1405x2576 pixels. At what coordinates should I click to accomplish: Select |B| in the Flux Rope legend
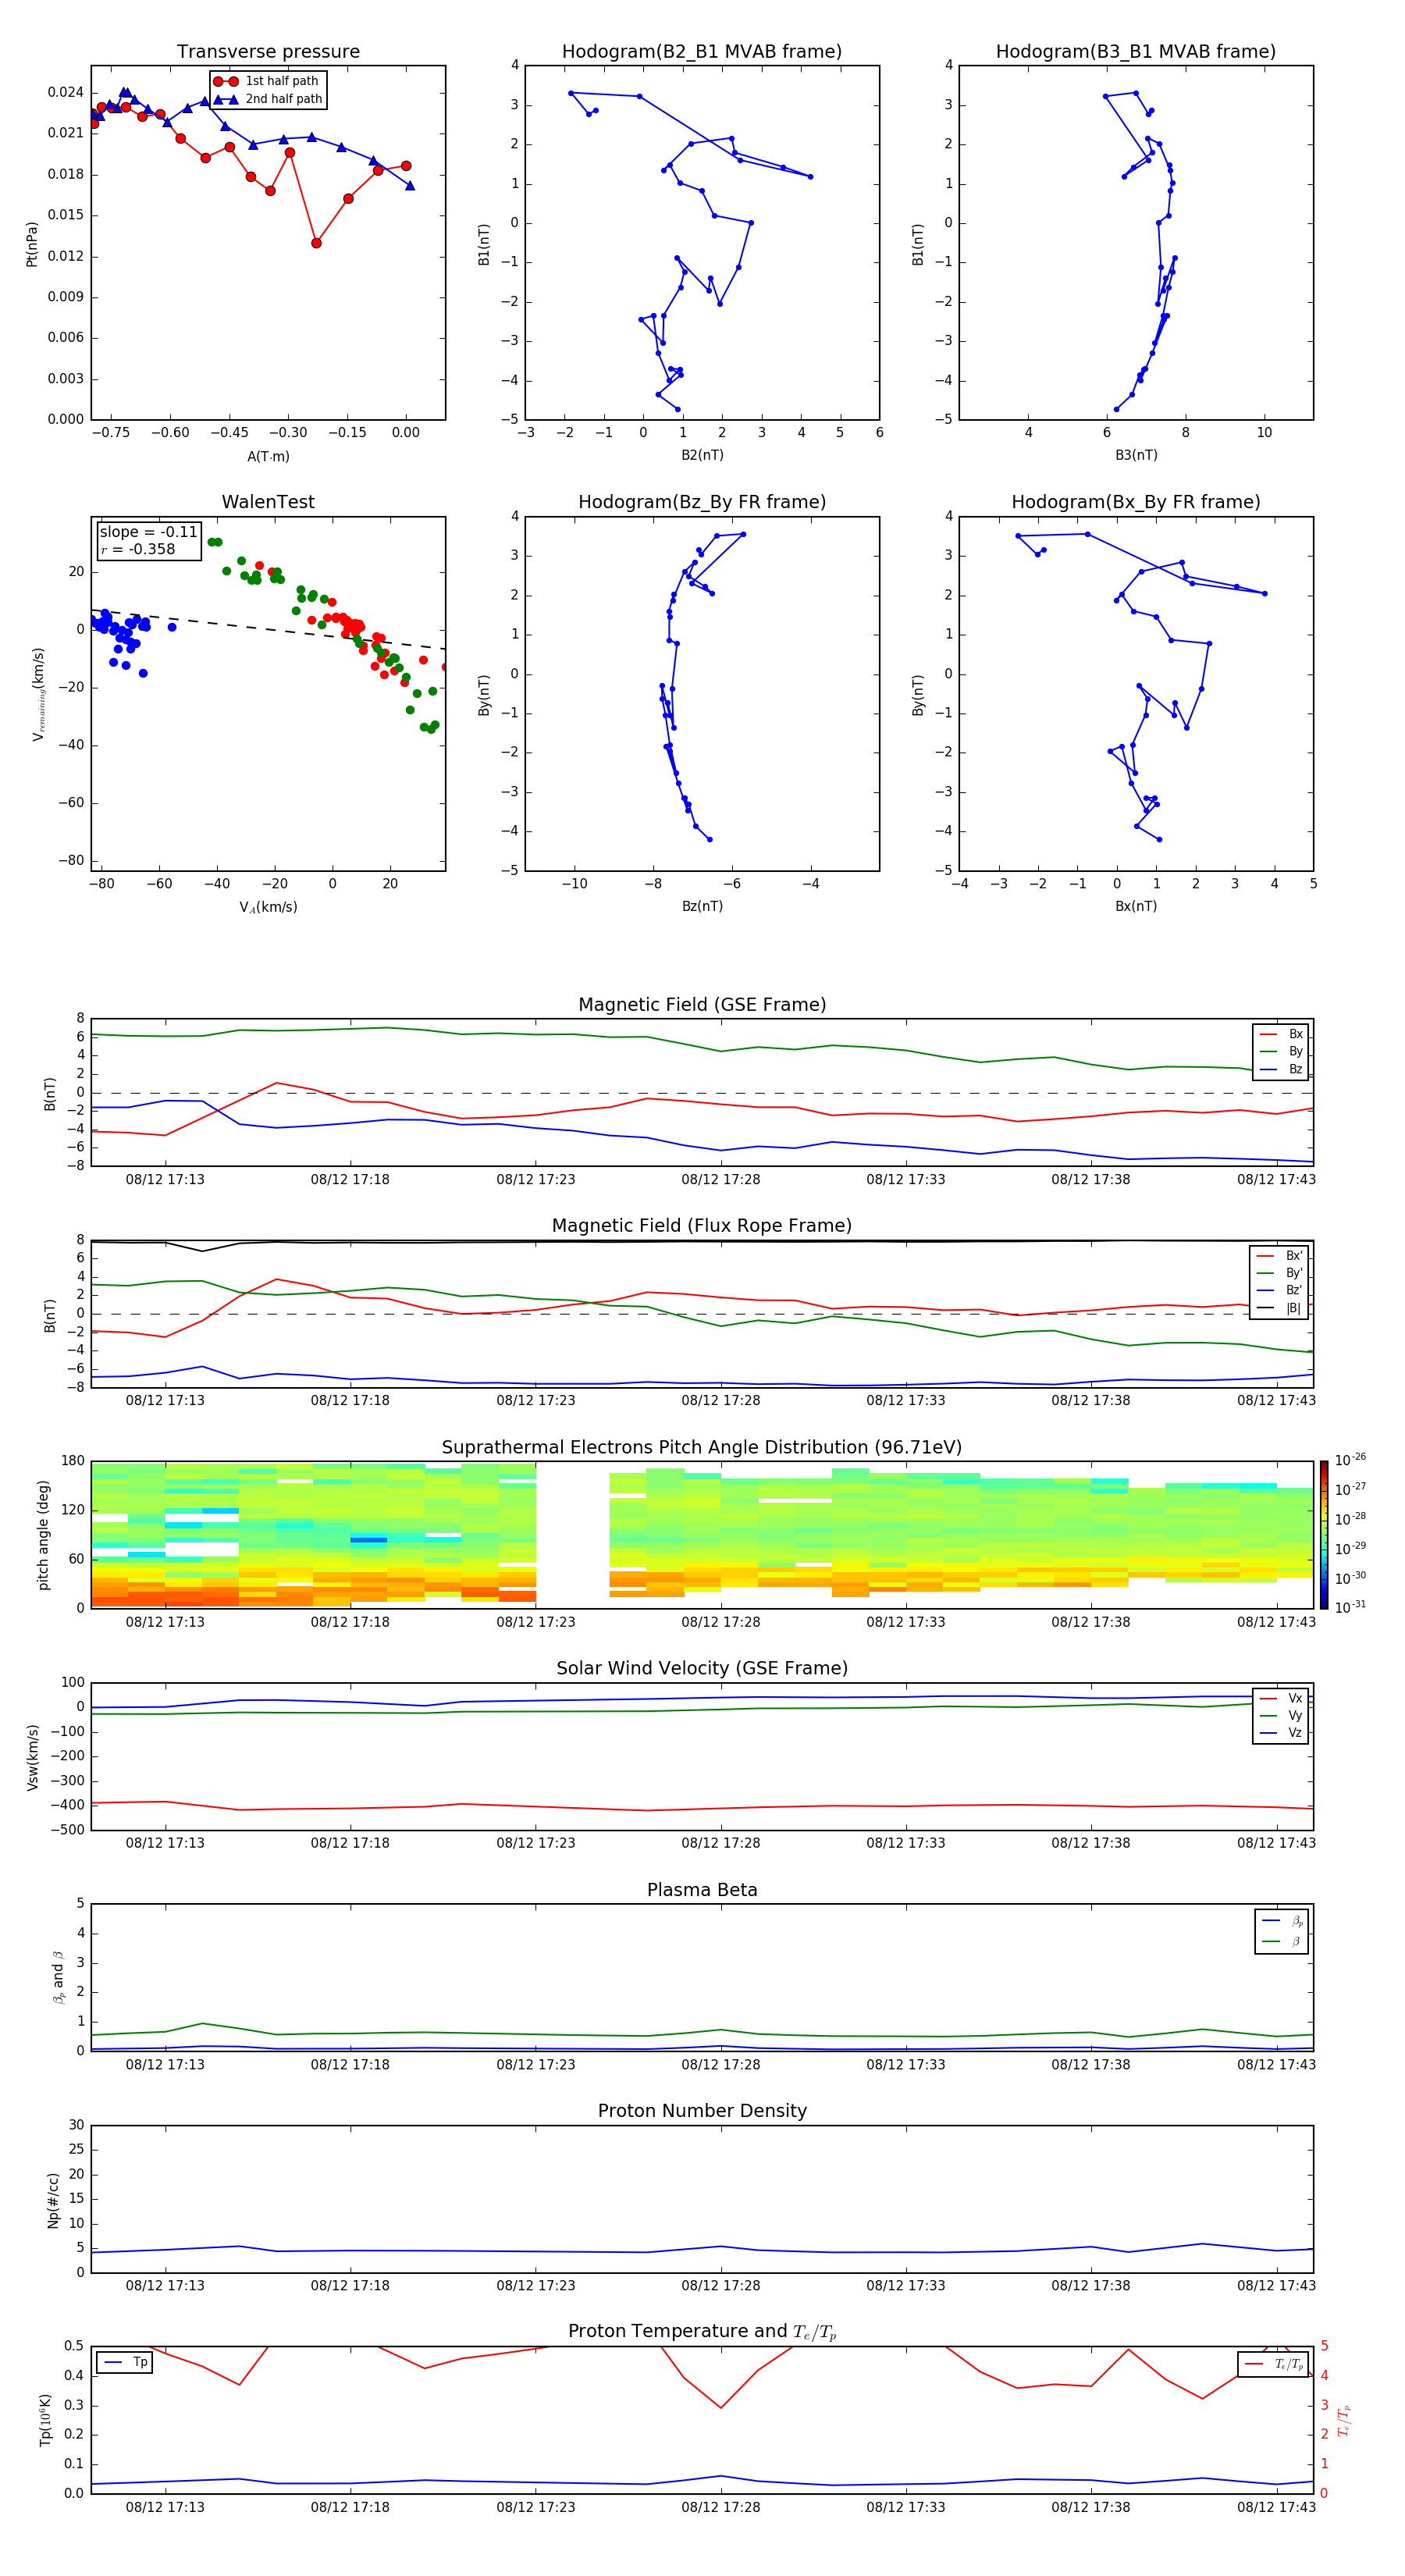(x=1279, y=1308)
